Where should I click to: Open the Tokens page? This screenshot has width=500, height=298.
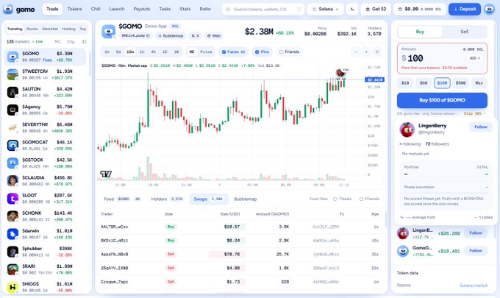point(74,9)
